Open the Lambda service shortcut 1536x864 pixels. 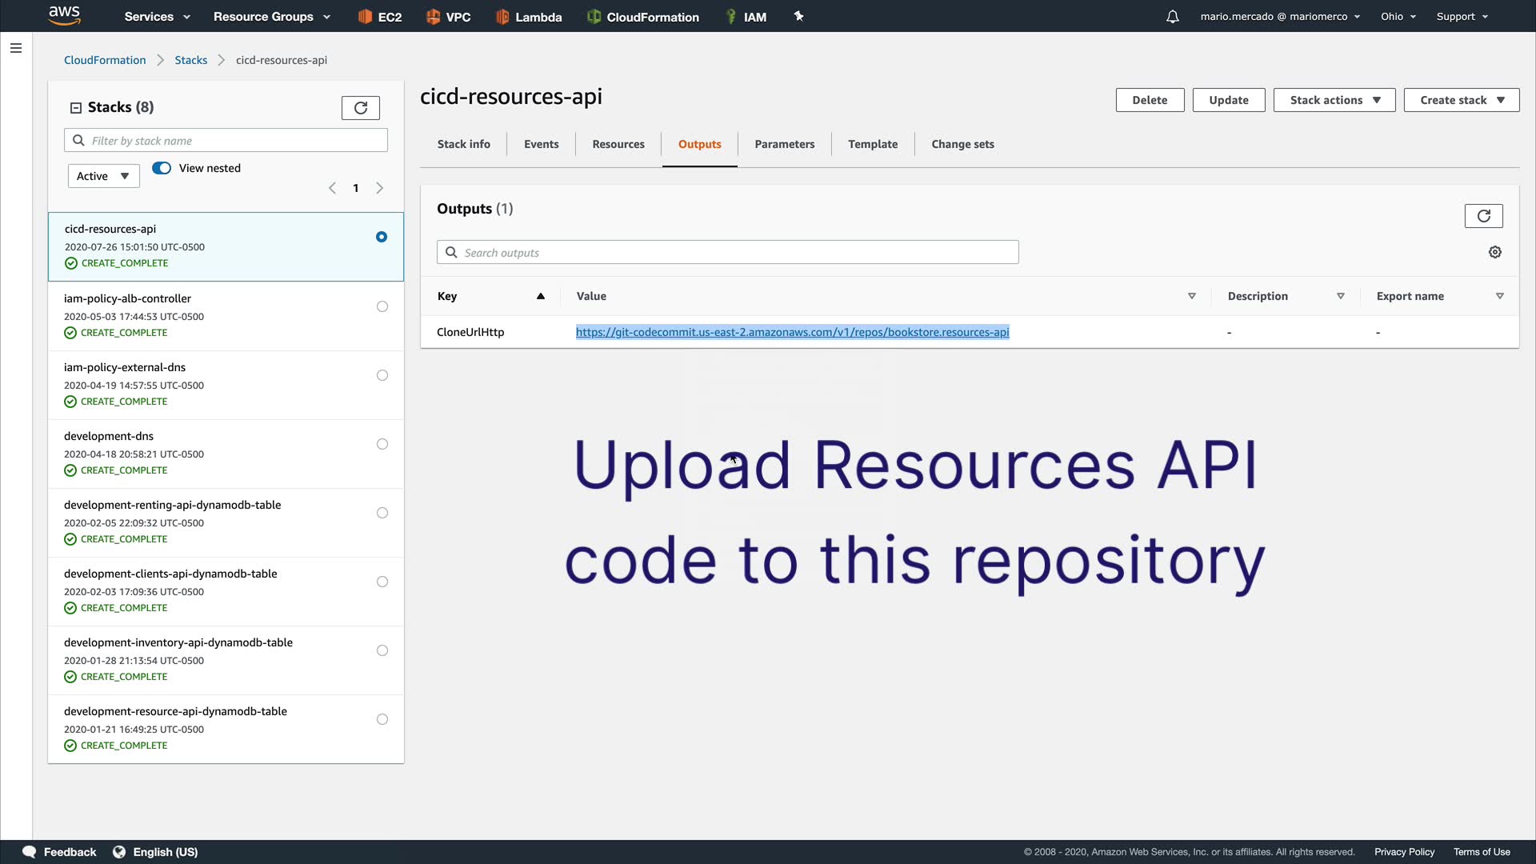tap(529, 17)
